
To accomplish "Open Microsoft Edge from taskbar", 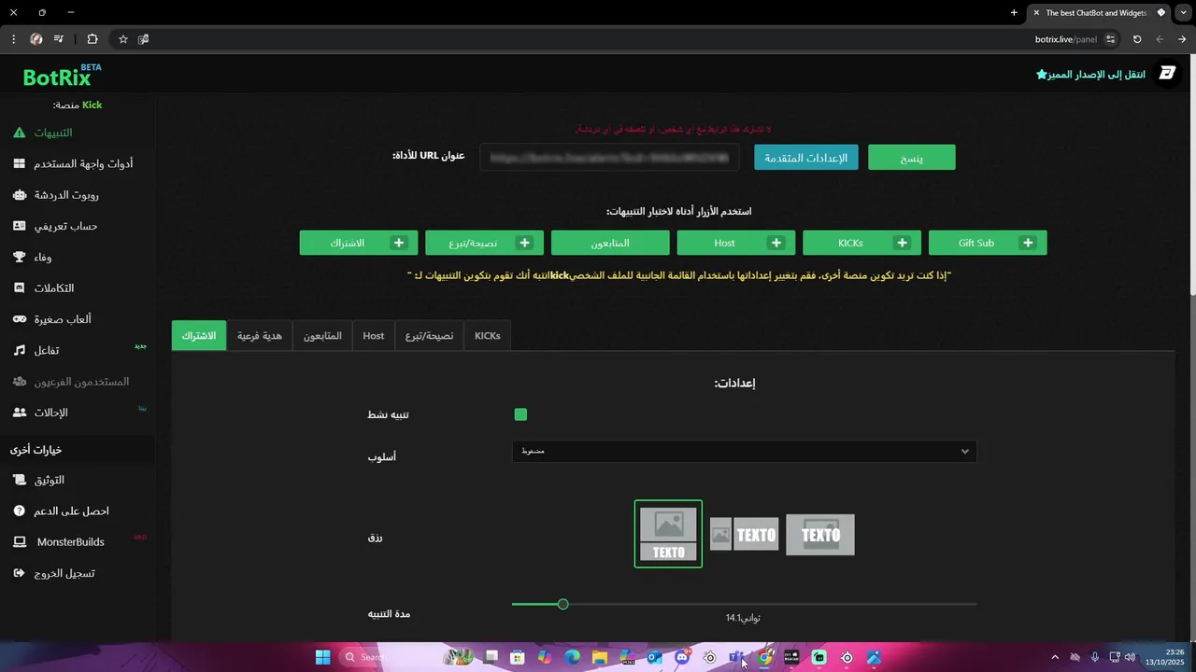I will 572,657.
